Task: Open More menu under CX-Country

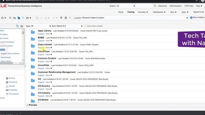Action: (x=49, y=89)
